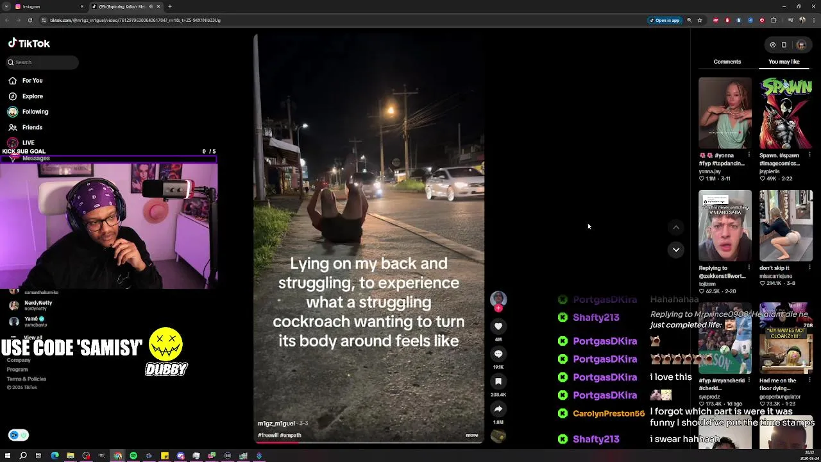Click the TikTok logo
Image resolution: width=821 pixels, height=462 pixels.
tap(29, 43)
